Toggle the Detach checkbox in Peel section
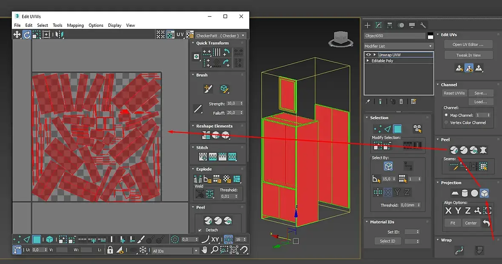502x264 pixels. pyautogui.click(x=200, y=230)
